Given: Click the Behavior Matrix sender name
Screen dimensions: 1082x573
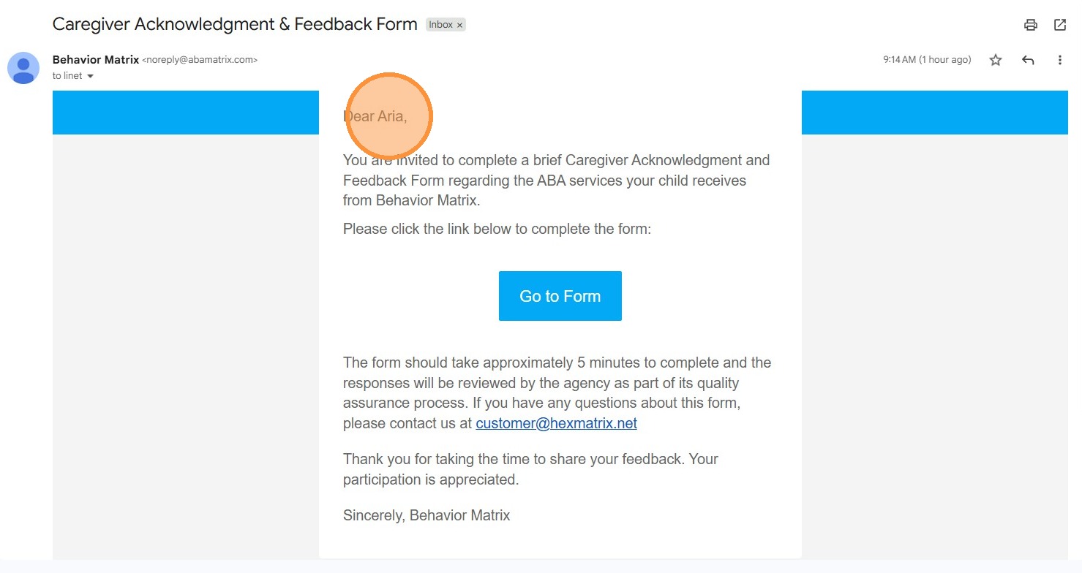Looking at the screenshot, I should [96, 60].
